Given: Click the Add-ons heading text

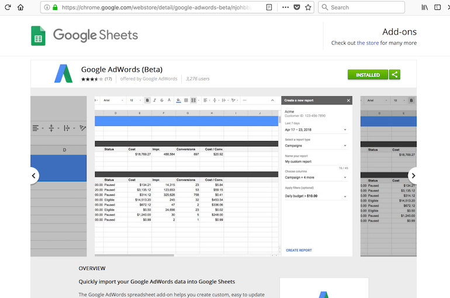Looking at the screenshot, I should pyautogui.click(x=399, y=31).
